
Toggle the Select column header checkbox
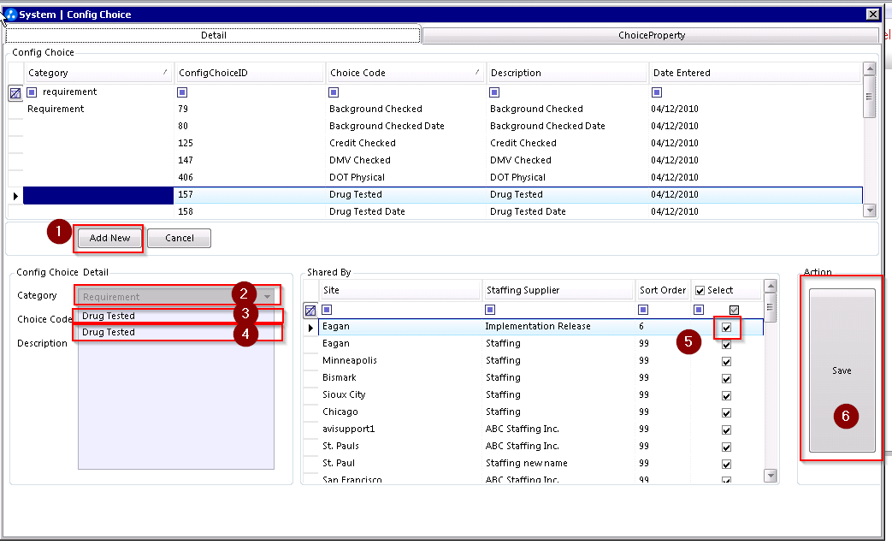click(700, 291)
